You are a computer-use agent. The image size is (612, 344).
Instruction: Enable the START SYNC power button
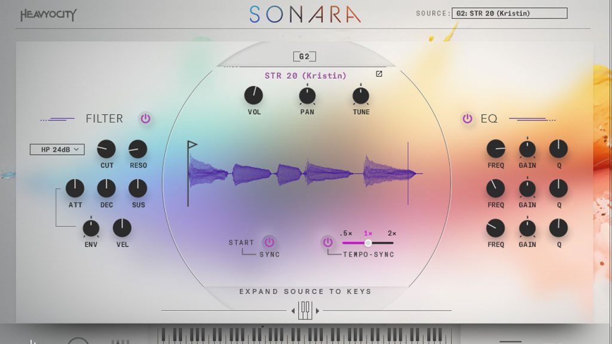(270, 242)
